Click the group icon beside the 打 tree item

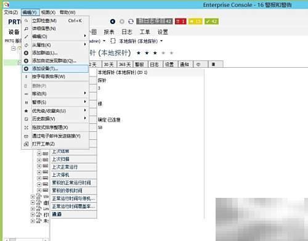click(39, 214)
